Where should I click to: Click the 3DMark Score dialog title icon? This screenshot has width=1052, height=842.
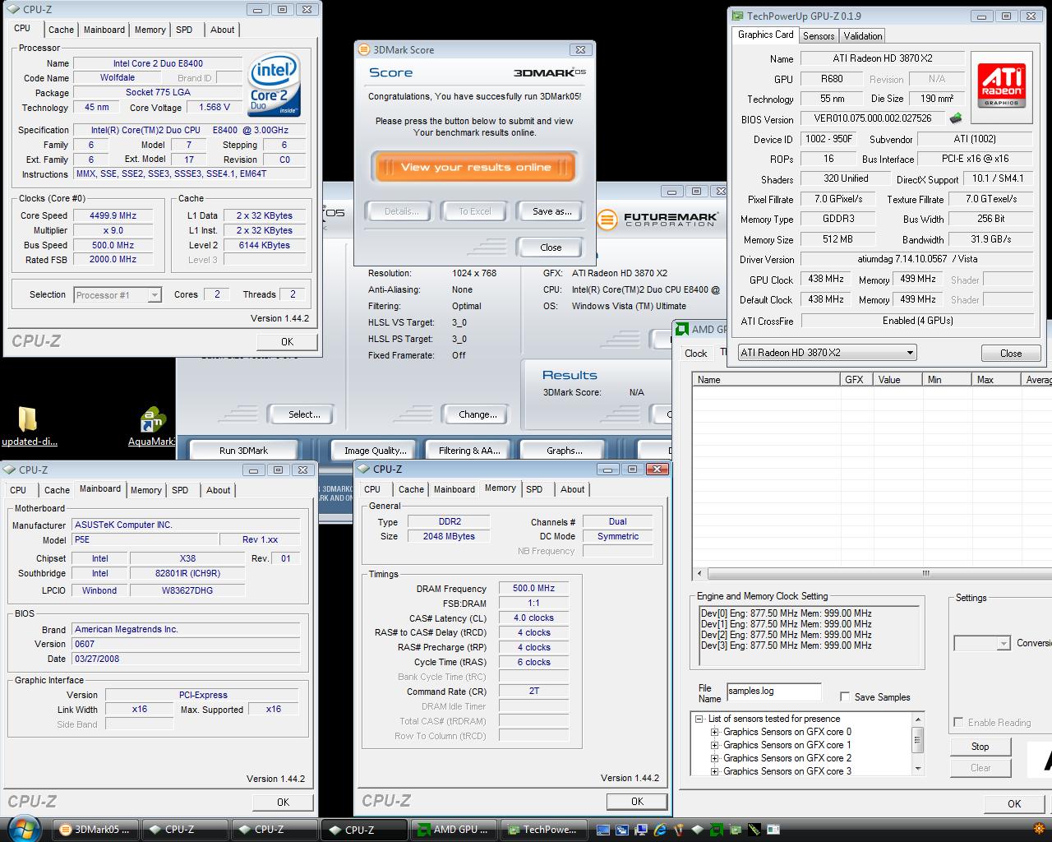coord(364,49)
